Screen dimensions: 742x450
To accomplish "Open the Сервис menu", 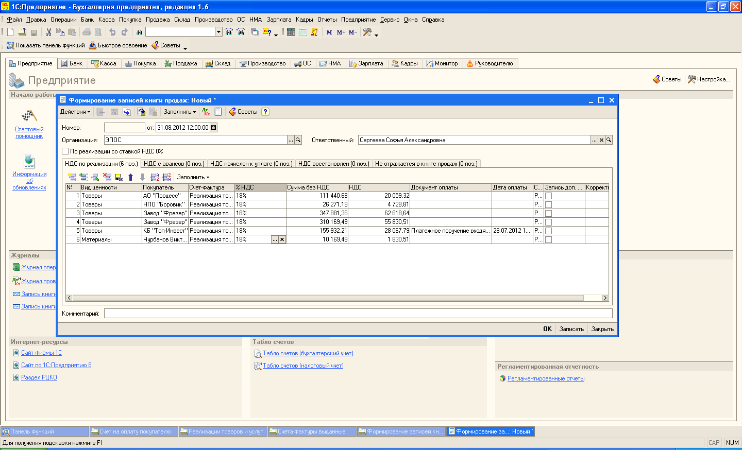I will (x=390, y=20).
